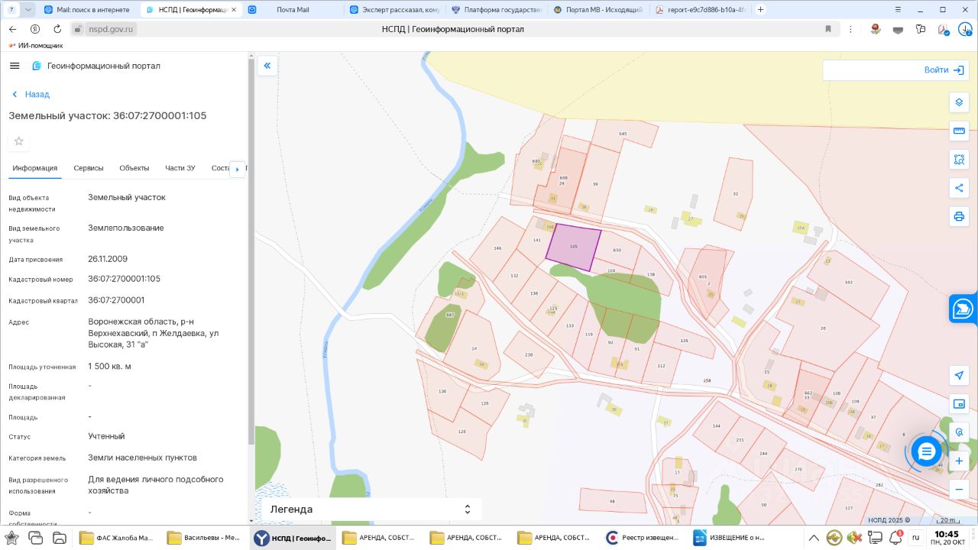Switch to the Портал МВ browser tab
Image resolution: width=978 pixels, height=550 pixels.
coord(597,10)
